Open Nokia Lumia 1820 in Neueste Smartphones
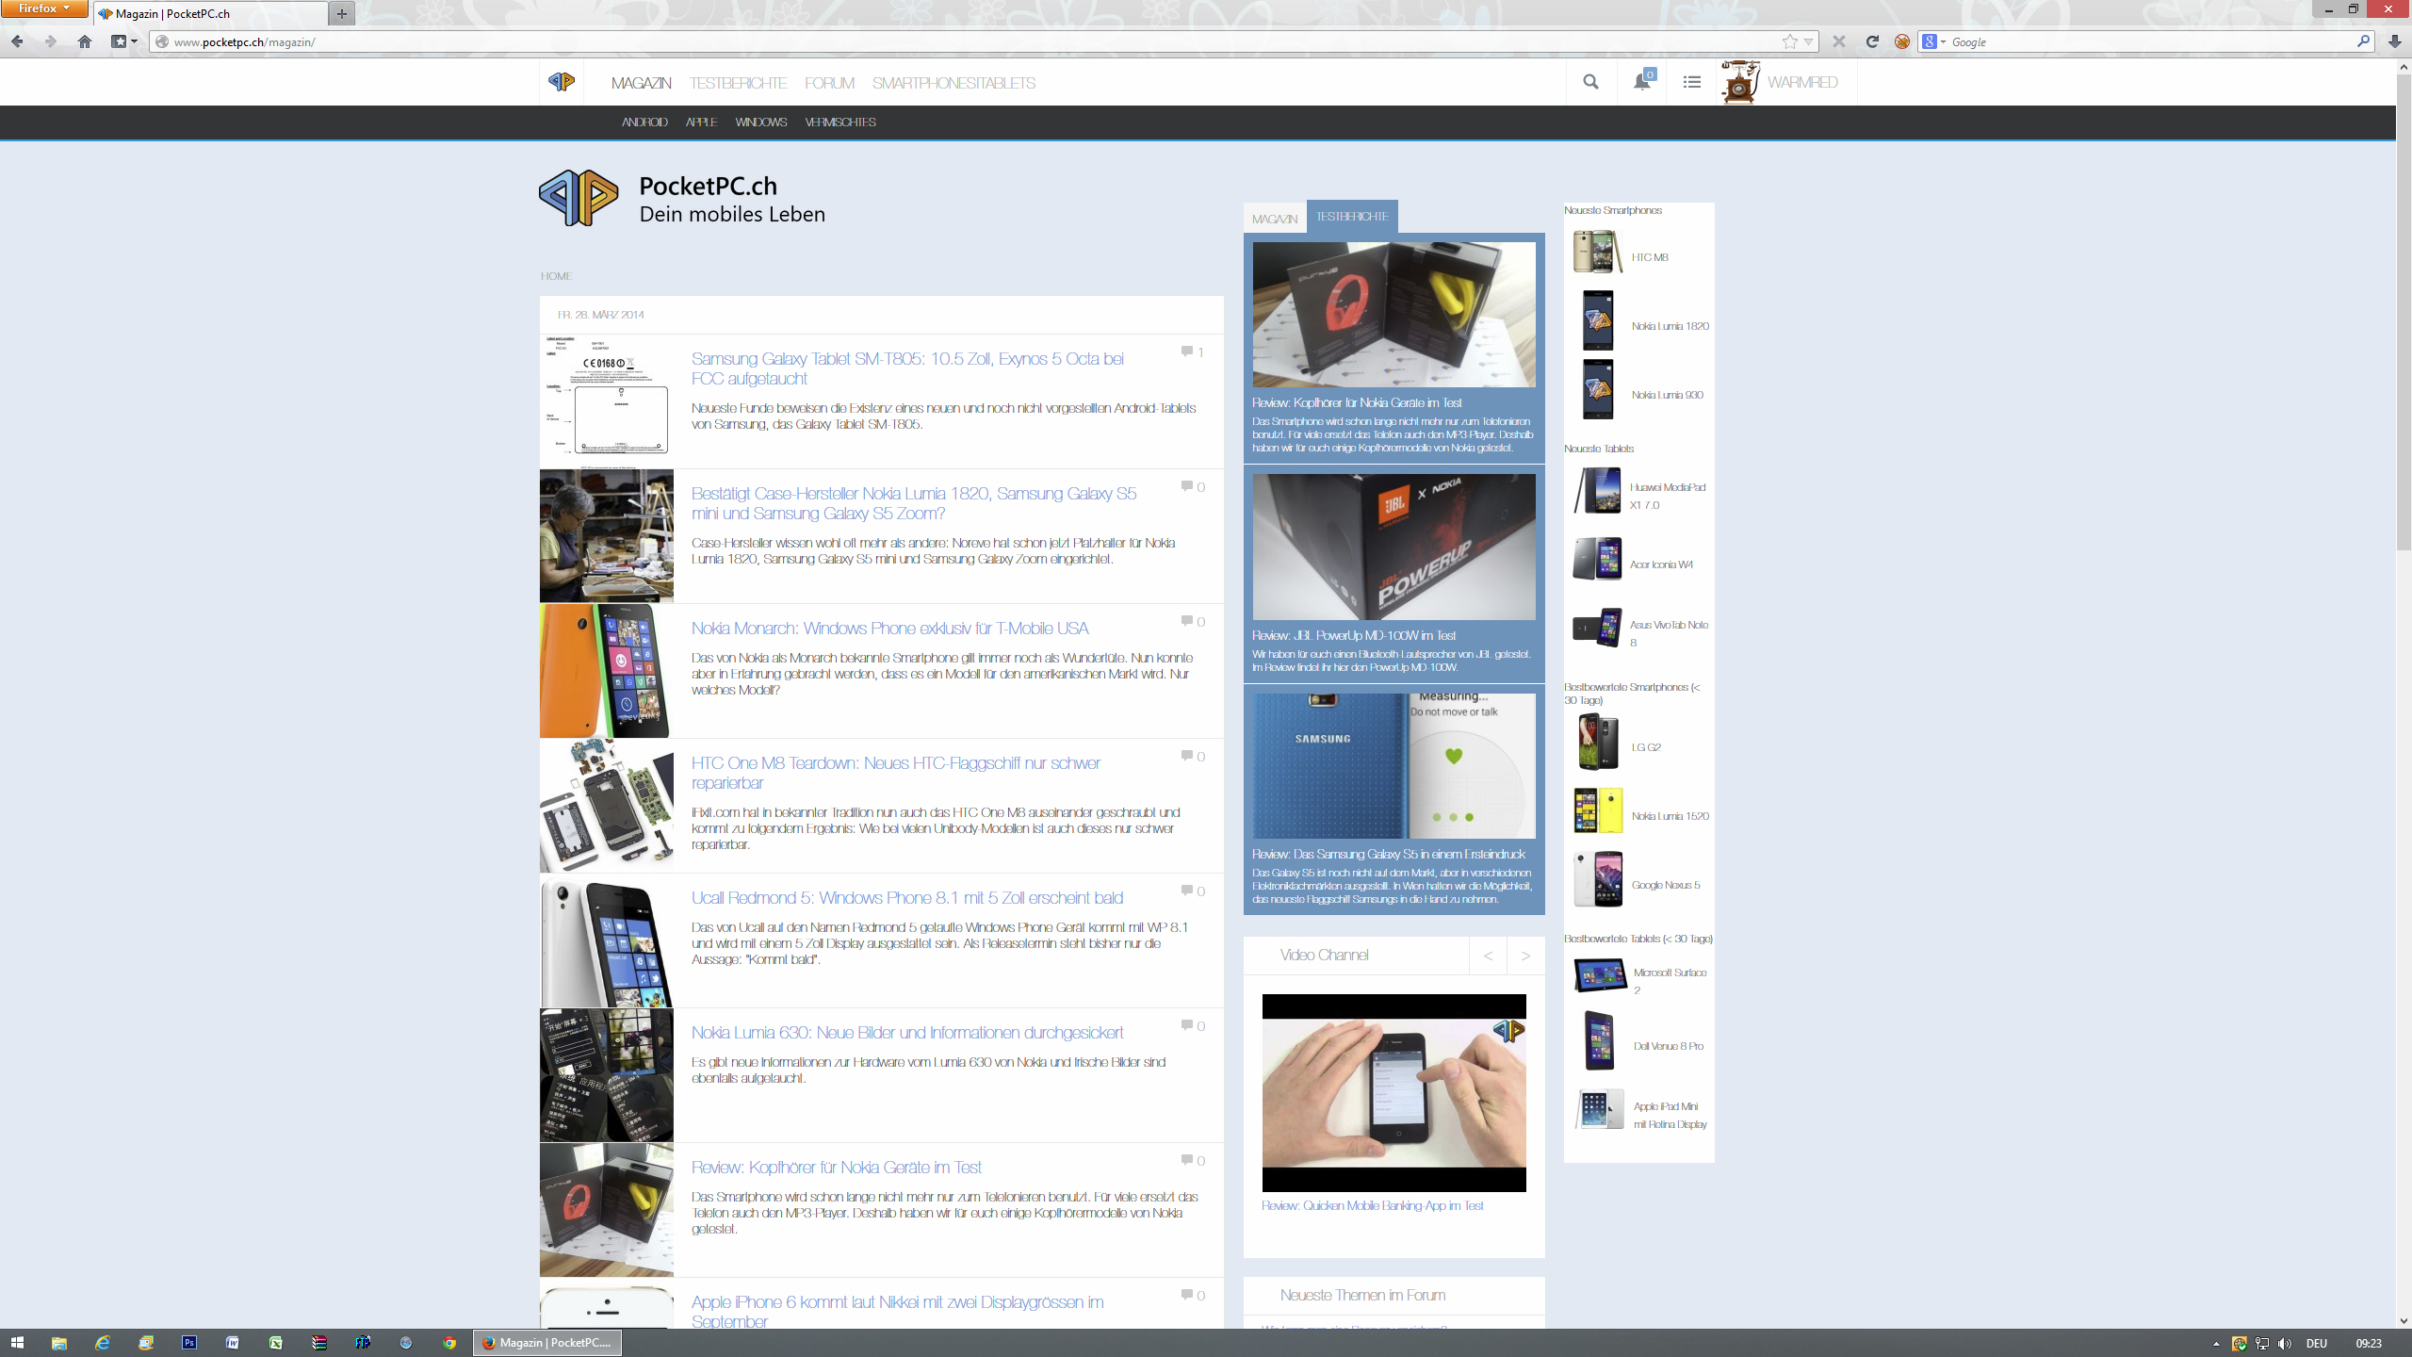2412x1357 pixels. (1670, 326)
